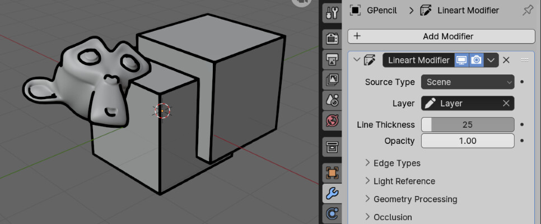Remove the Lineart Modifier with X

pos(506,60)
